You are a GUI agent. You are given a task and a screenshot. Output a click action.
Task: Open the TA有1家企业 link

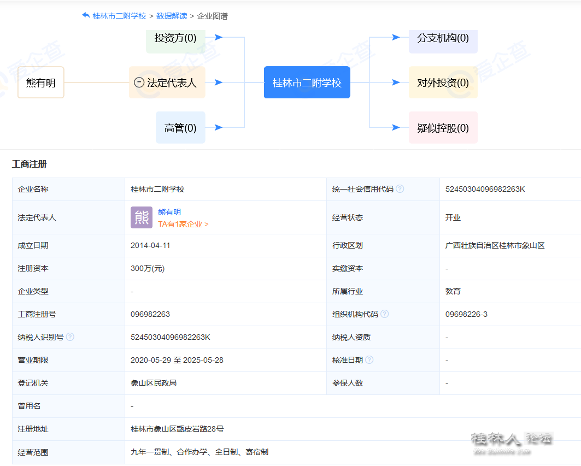tap(183, 224)
